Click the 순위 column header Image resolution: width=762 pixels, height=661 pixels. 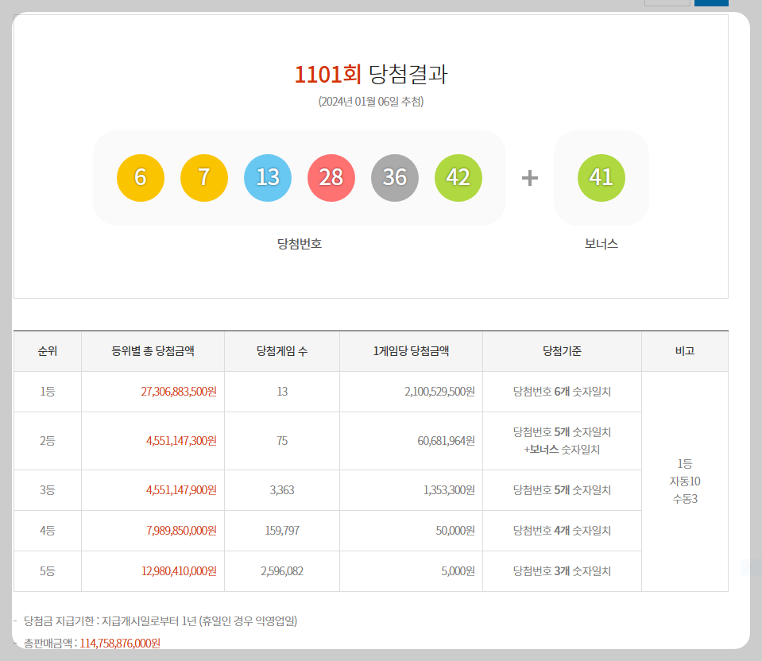point(48,351)
